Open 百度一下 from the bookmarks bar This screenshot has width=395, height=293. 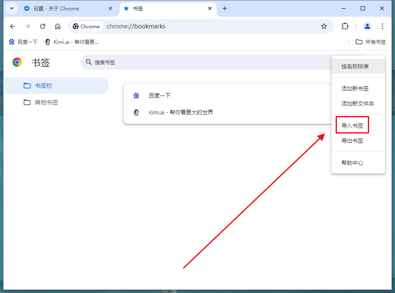(23, 42)
